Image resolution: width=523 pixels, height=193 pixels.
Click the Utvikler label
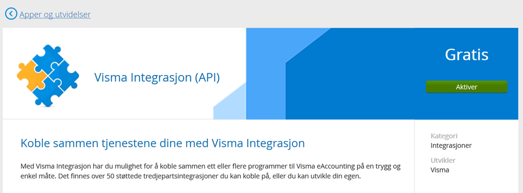pos(443,160)
